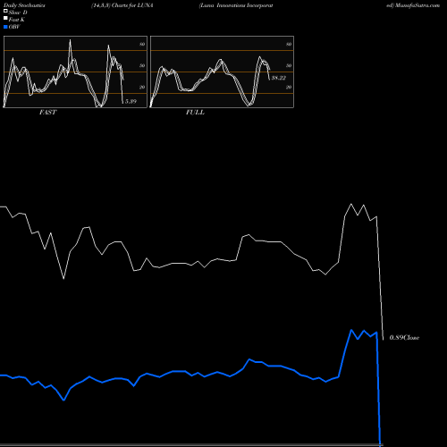447x447 pixels.
Task: Click the 80 axis label in FULL chart
Action: point(289,45)
